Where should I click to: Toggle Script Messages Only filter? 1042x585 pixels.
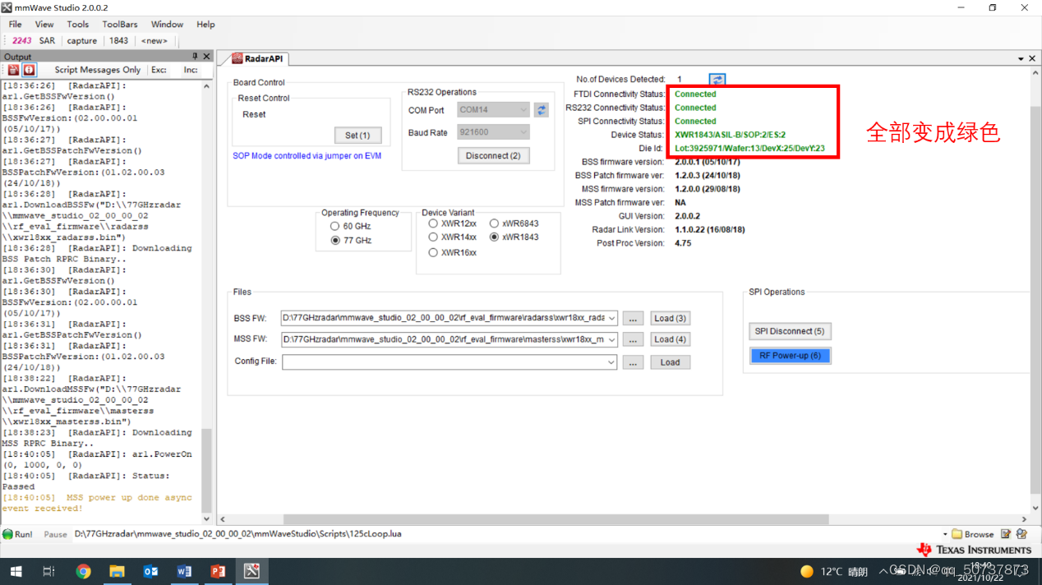pos(97,70)
